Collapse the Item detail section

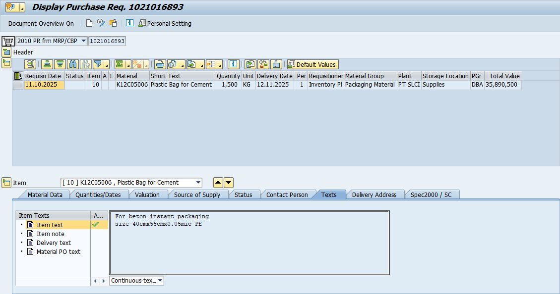pos(6,183)
